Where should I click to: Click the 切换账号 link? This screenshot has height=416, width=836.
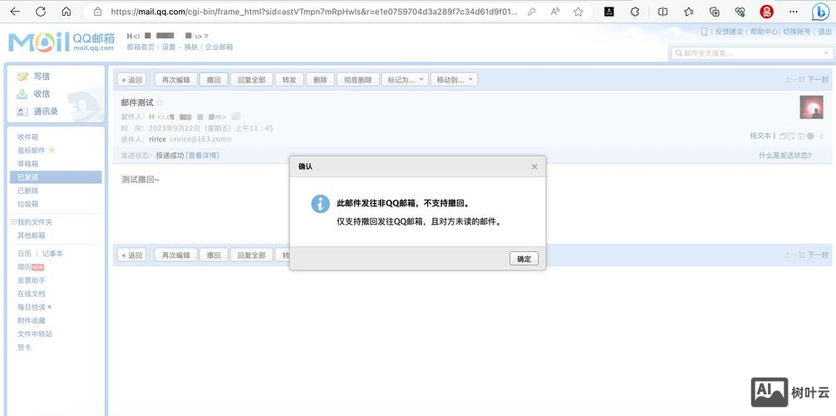797,32
